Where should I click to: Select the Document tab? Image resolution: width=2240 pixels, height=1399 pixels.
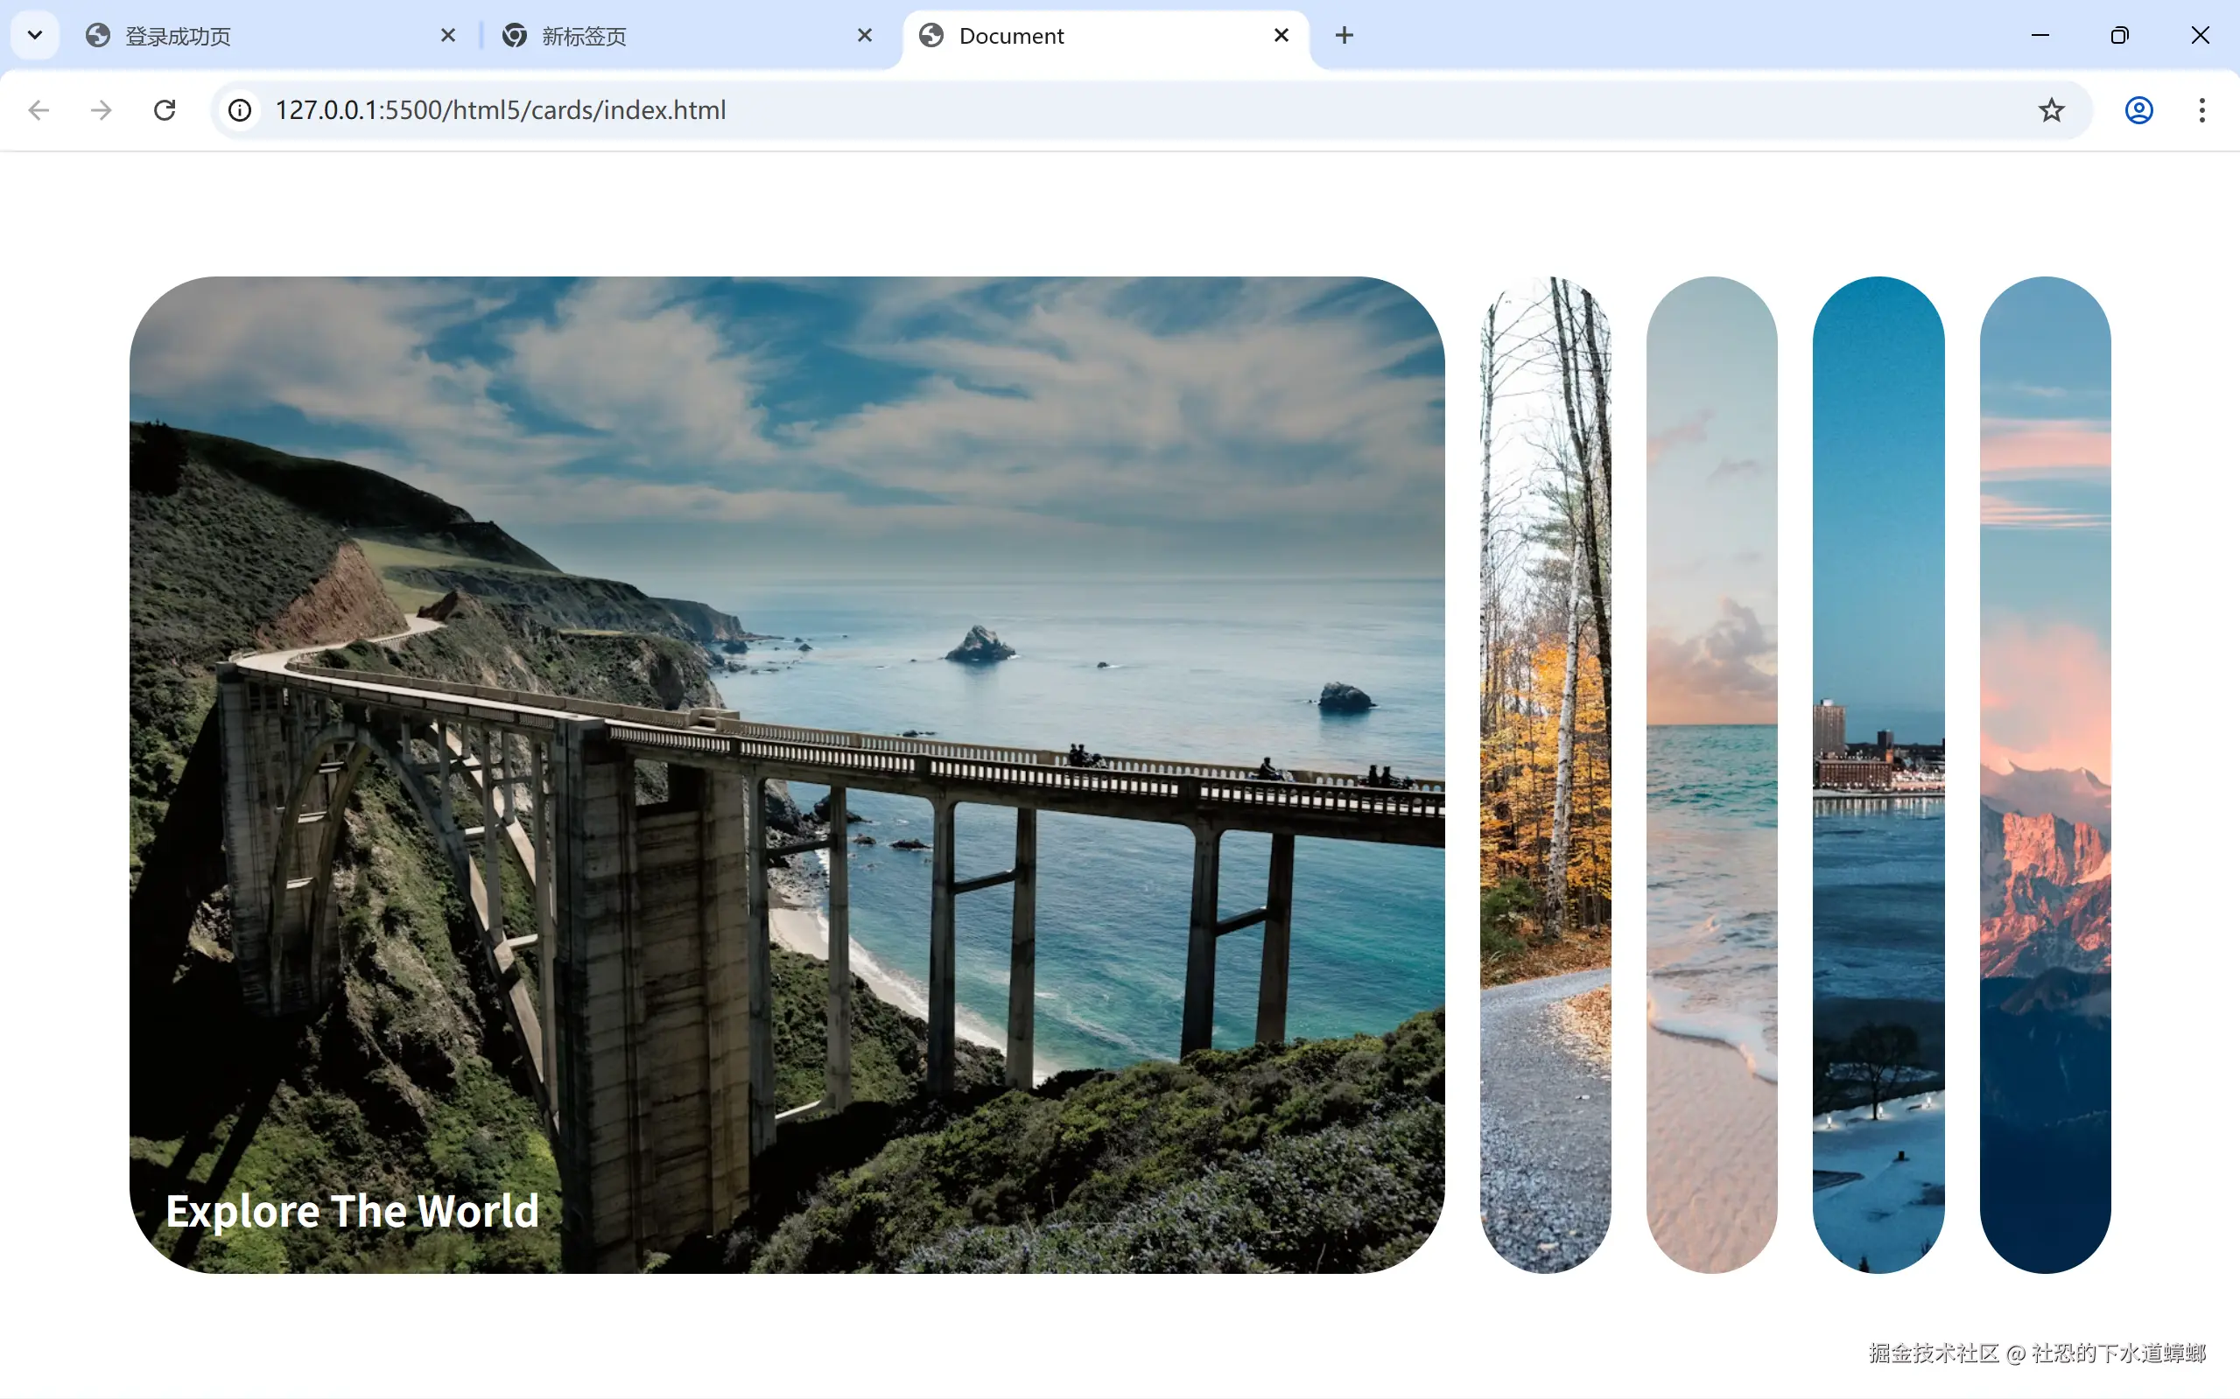pos(1092,36)
